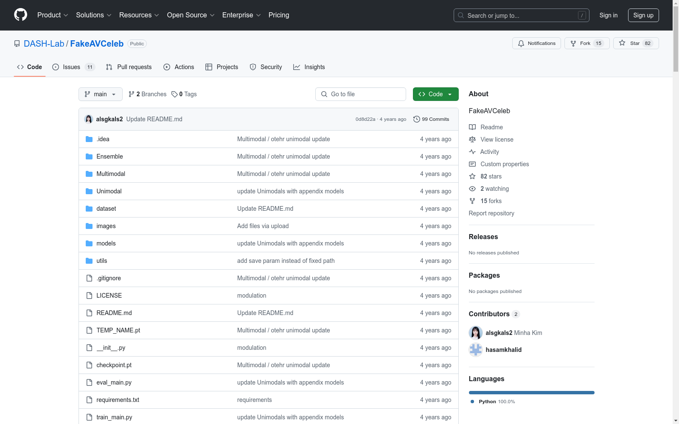This screenshot has width=679, height=424.
Task: Click the watching eye icon
Action: 472,189
